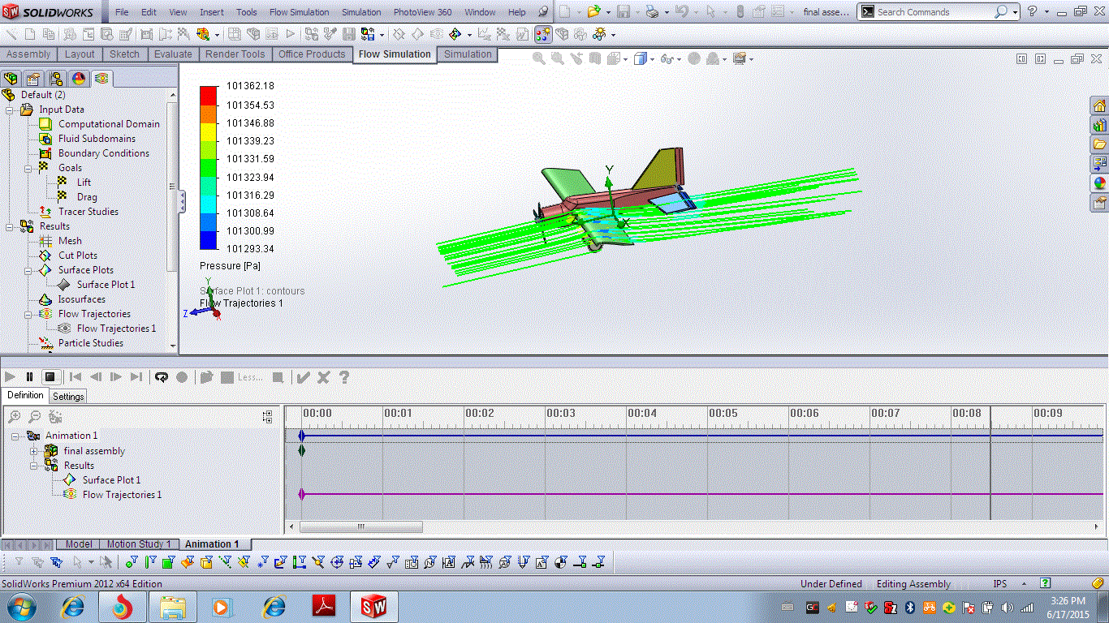1109x623 pixels.
Task: Open Adobe Reader from the taskbar
Action: tap(324, 607)
